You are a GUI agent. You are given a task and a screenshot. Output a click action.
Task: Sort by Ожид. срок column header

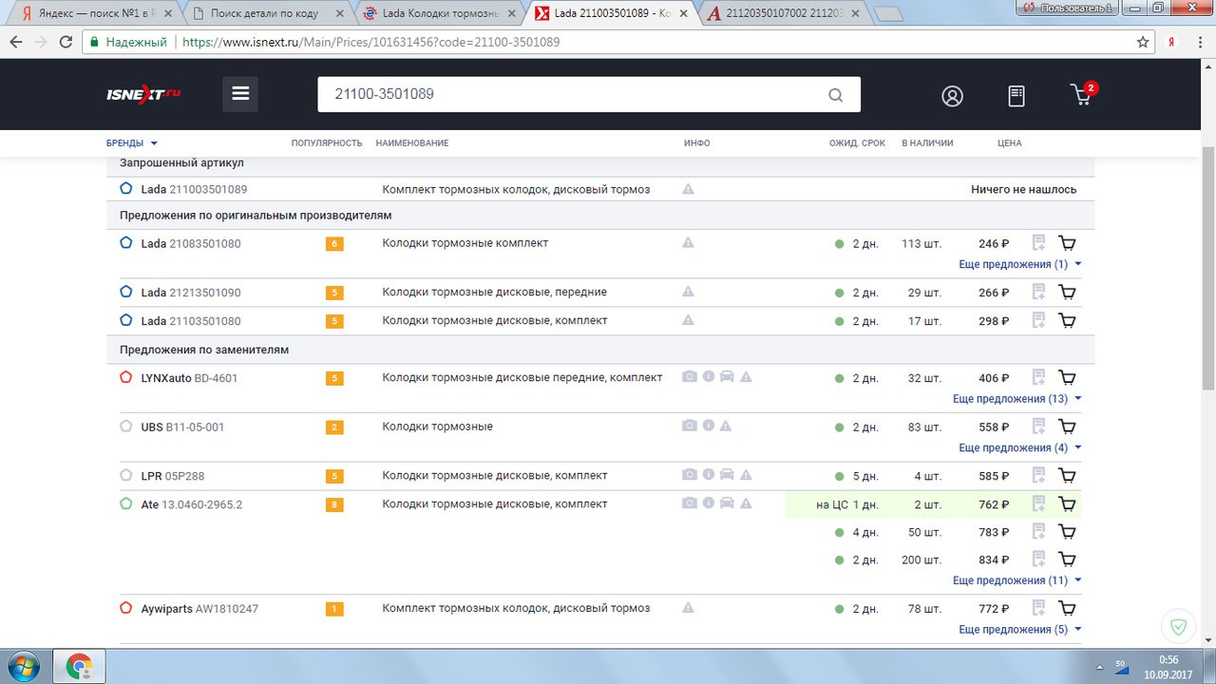[x=857, y=143]
